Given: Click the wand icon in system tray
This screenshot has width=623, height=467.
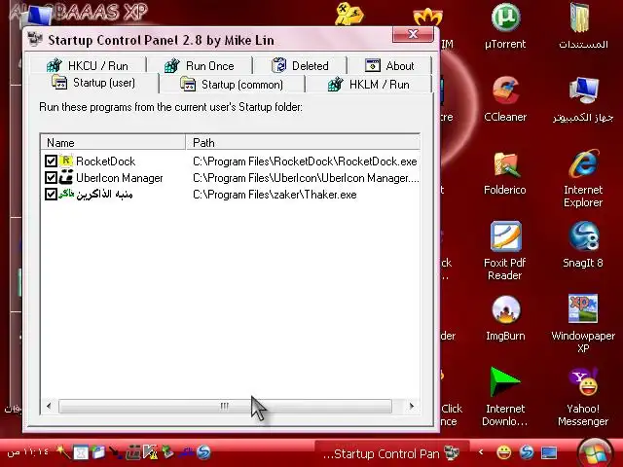Looking at the screenshot, I should (62, 451).
